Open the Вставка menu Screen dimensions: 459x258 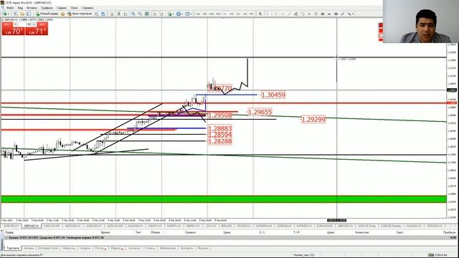32,8
